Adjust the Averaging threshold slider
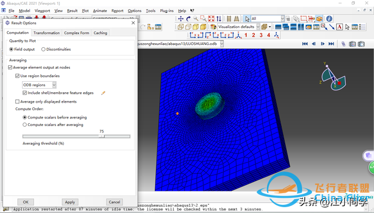374x213 pixels. (x=102, y=137)
